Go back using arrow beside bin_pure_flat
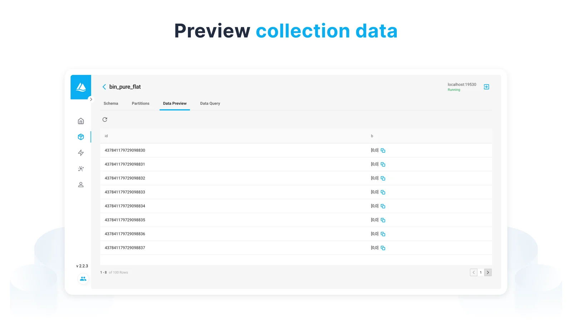 pyautogui.click(x=104, y=87)
